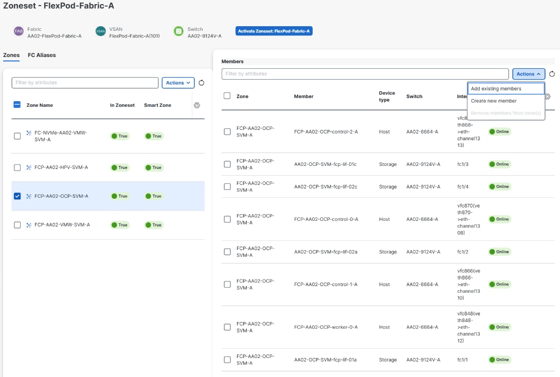The width and height of the screenshot is (560, 377).
Task: Click Activate Zoneset: FlexPod-Fabric-A button
Action: click(x=274, y=31)
